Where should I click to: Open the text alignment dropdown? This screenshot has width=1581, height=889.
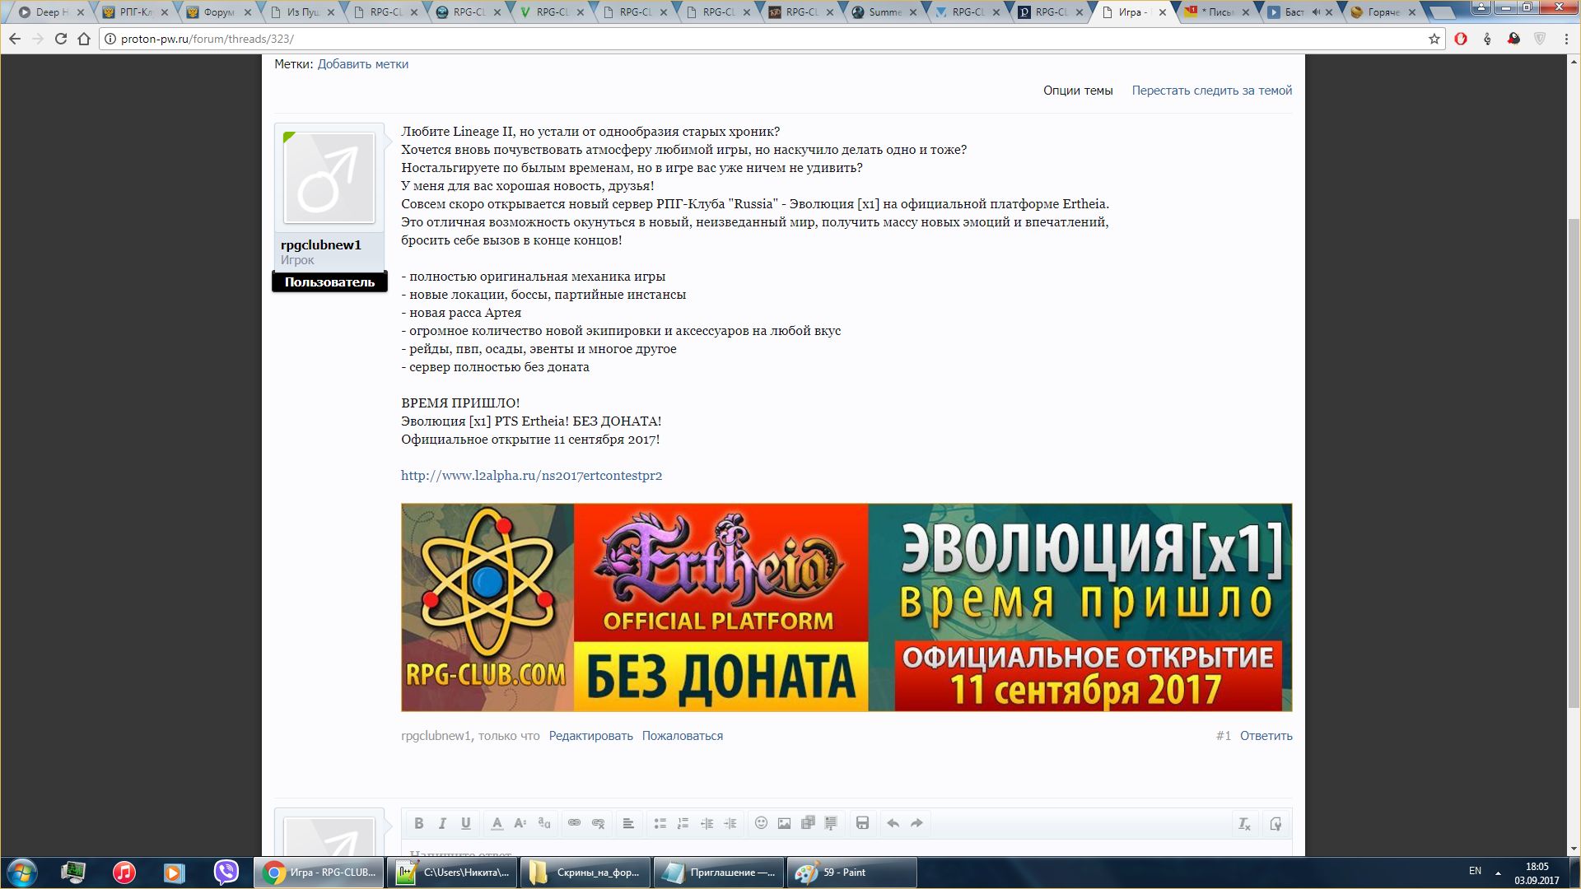[628, 823]
